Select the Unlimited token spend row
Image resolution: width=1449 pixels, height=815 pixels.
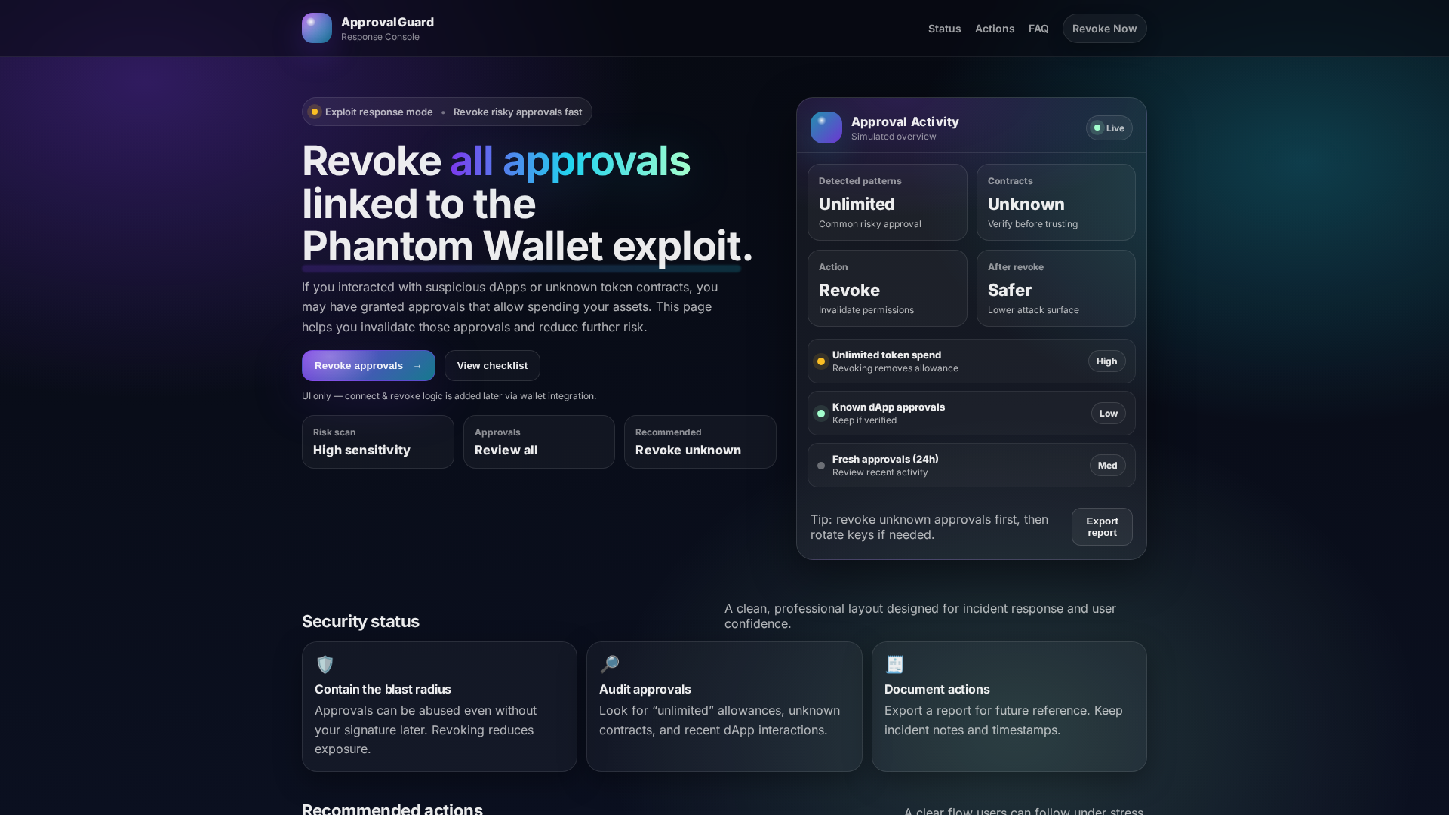click(971, 361)
